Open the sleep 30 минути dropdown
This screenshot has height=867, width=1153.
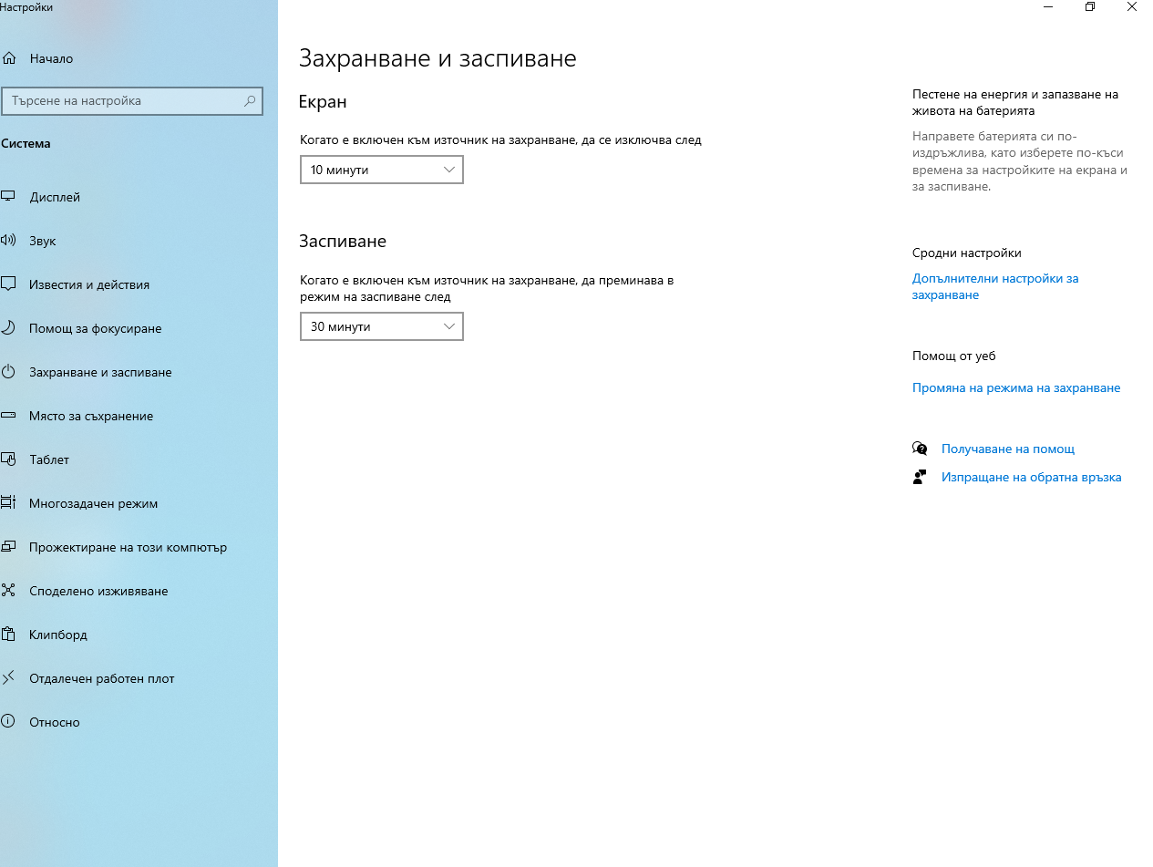tap(381, 327)
